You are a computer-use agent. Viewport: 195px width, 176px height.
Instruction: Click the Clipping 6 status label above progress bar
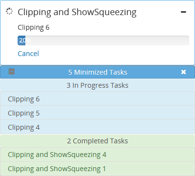(34, 27)
